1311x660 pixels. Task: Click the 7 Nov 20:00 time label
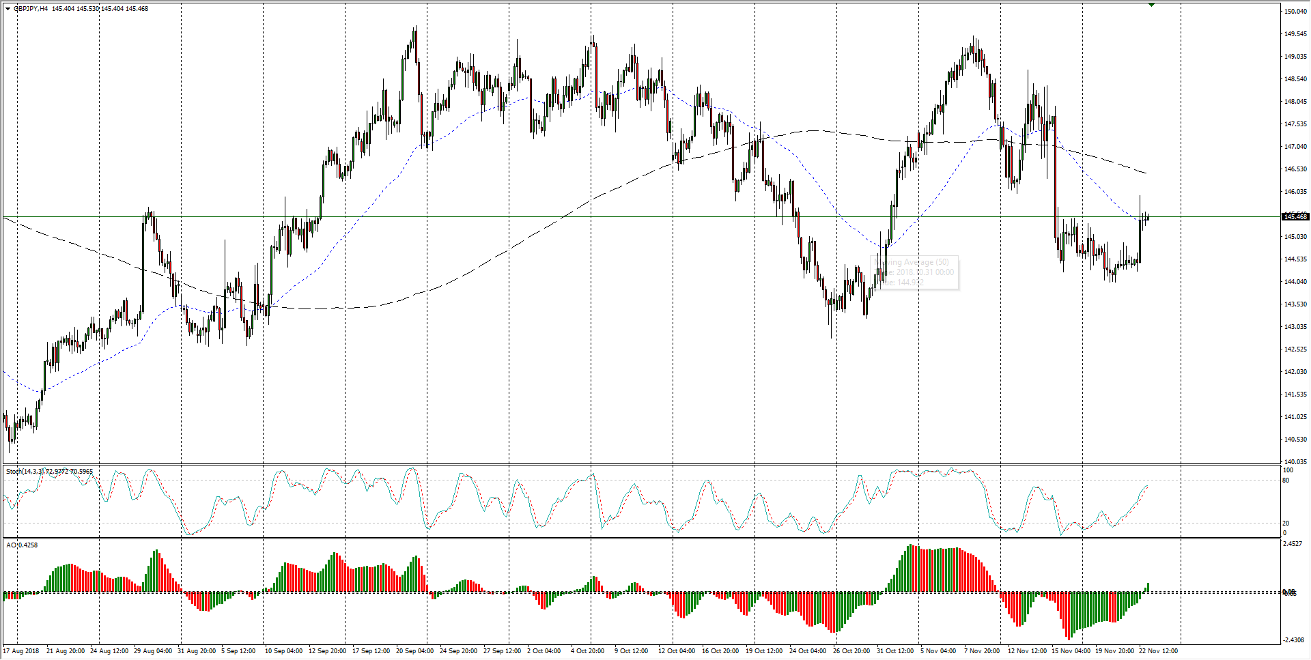click(x=983, y=651)
